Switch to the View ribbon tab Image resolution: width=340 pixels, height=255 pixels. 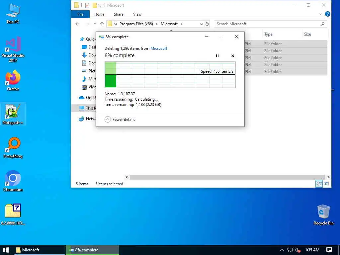tap(137, 14)
